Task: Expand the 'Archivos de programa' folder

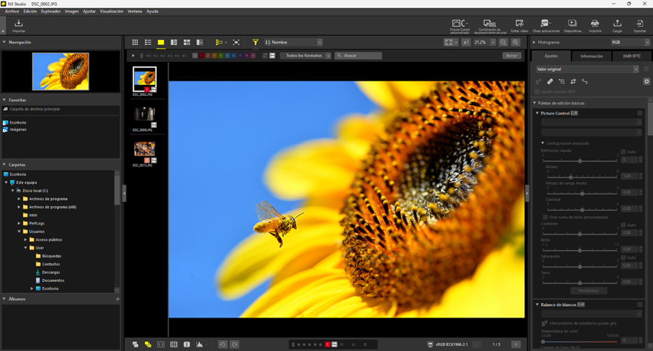Action: (x=20, y=198)
